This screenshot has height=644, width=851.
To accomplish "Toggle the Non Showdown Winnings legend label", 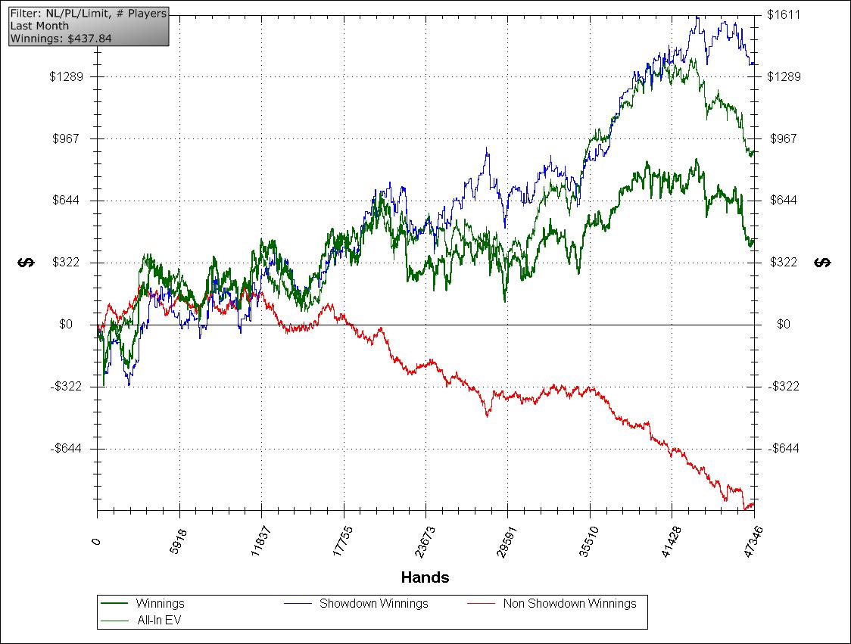I will [x=569, y=604].
